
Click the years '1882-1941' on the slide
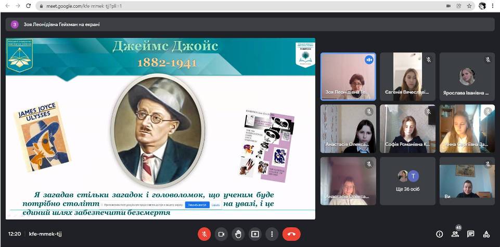coord(167,63)
